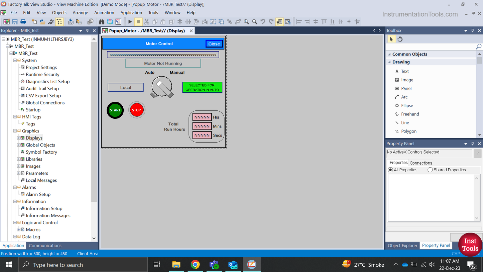Select the Ellipse drawing tool
Image resolution: width=483 pixels, height=272 pixels.
[x=407, y=105]
